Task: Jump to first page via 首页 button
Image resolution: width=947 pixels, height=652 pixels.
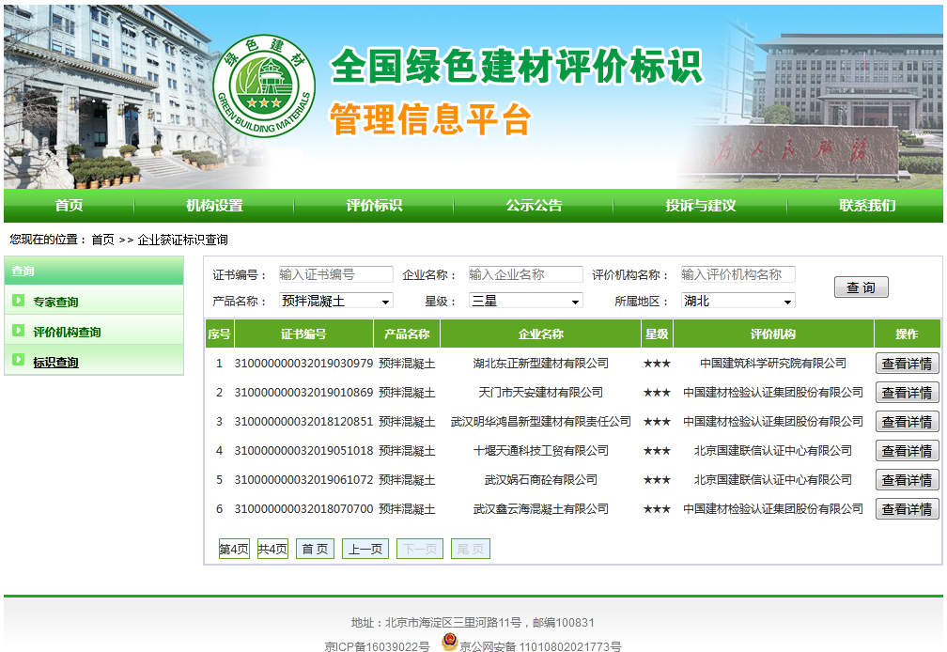Action: 315,549
